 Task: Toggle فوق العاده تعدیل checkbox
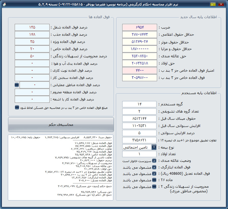(x=154, y=174)
